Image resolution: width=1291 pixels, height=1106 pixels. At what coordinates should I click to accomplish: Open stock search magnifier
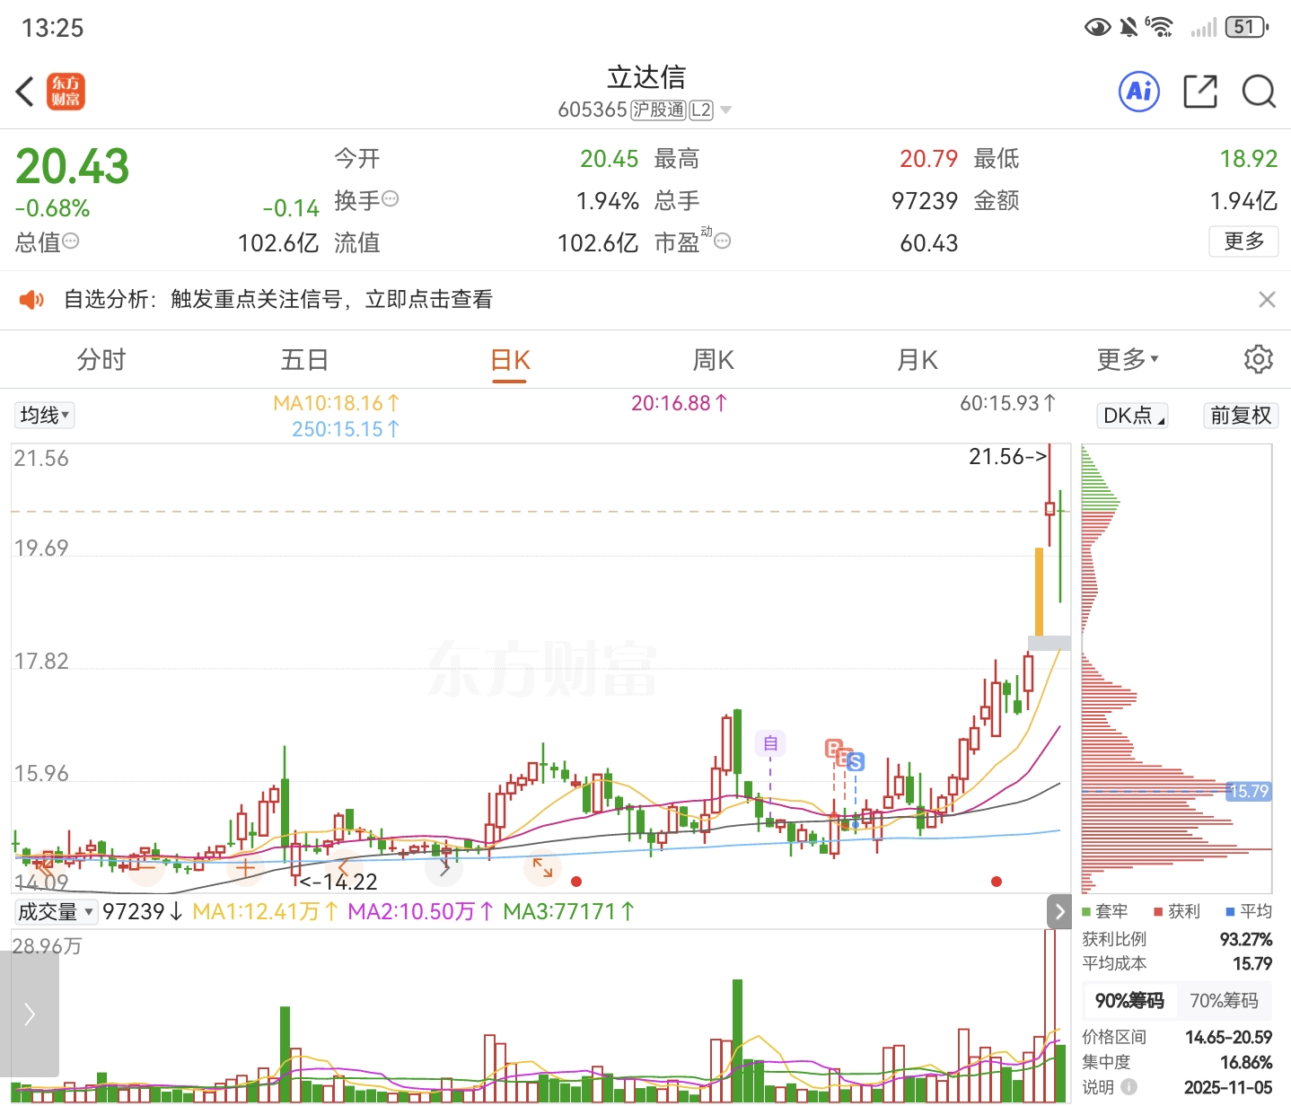(1259, 91)
